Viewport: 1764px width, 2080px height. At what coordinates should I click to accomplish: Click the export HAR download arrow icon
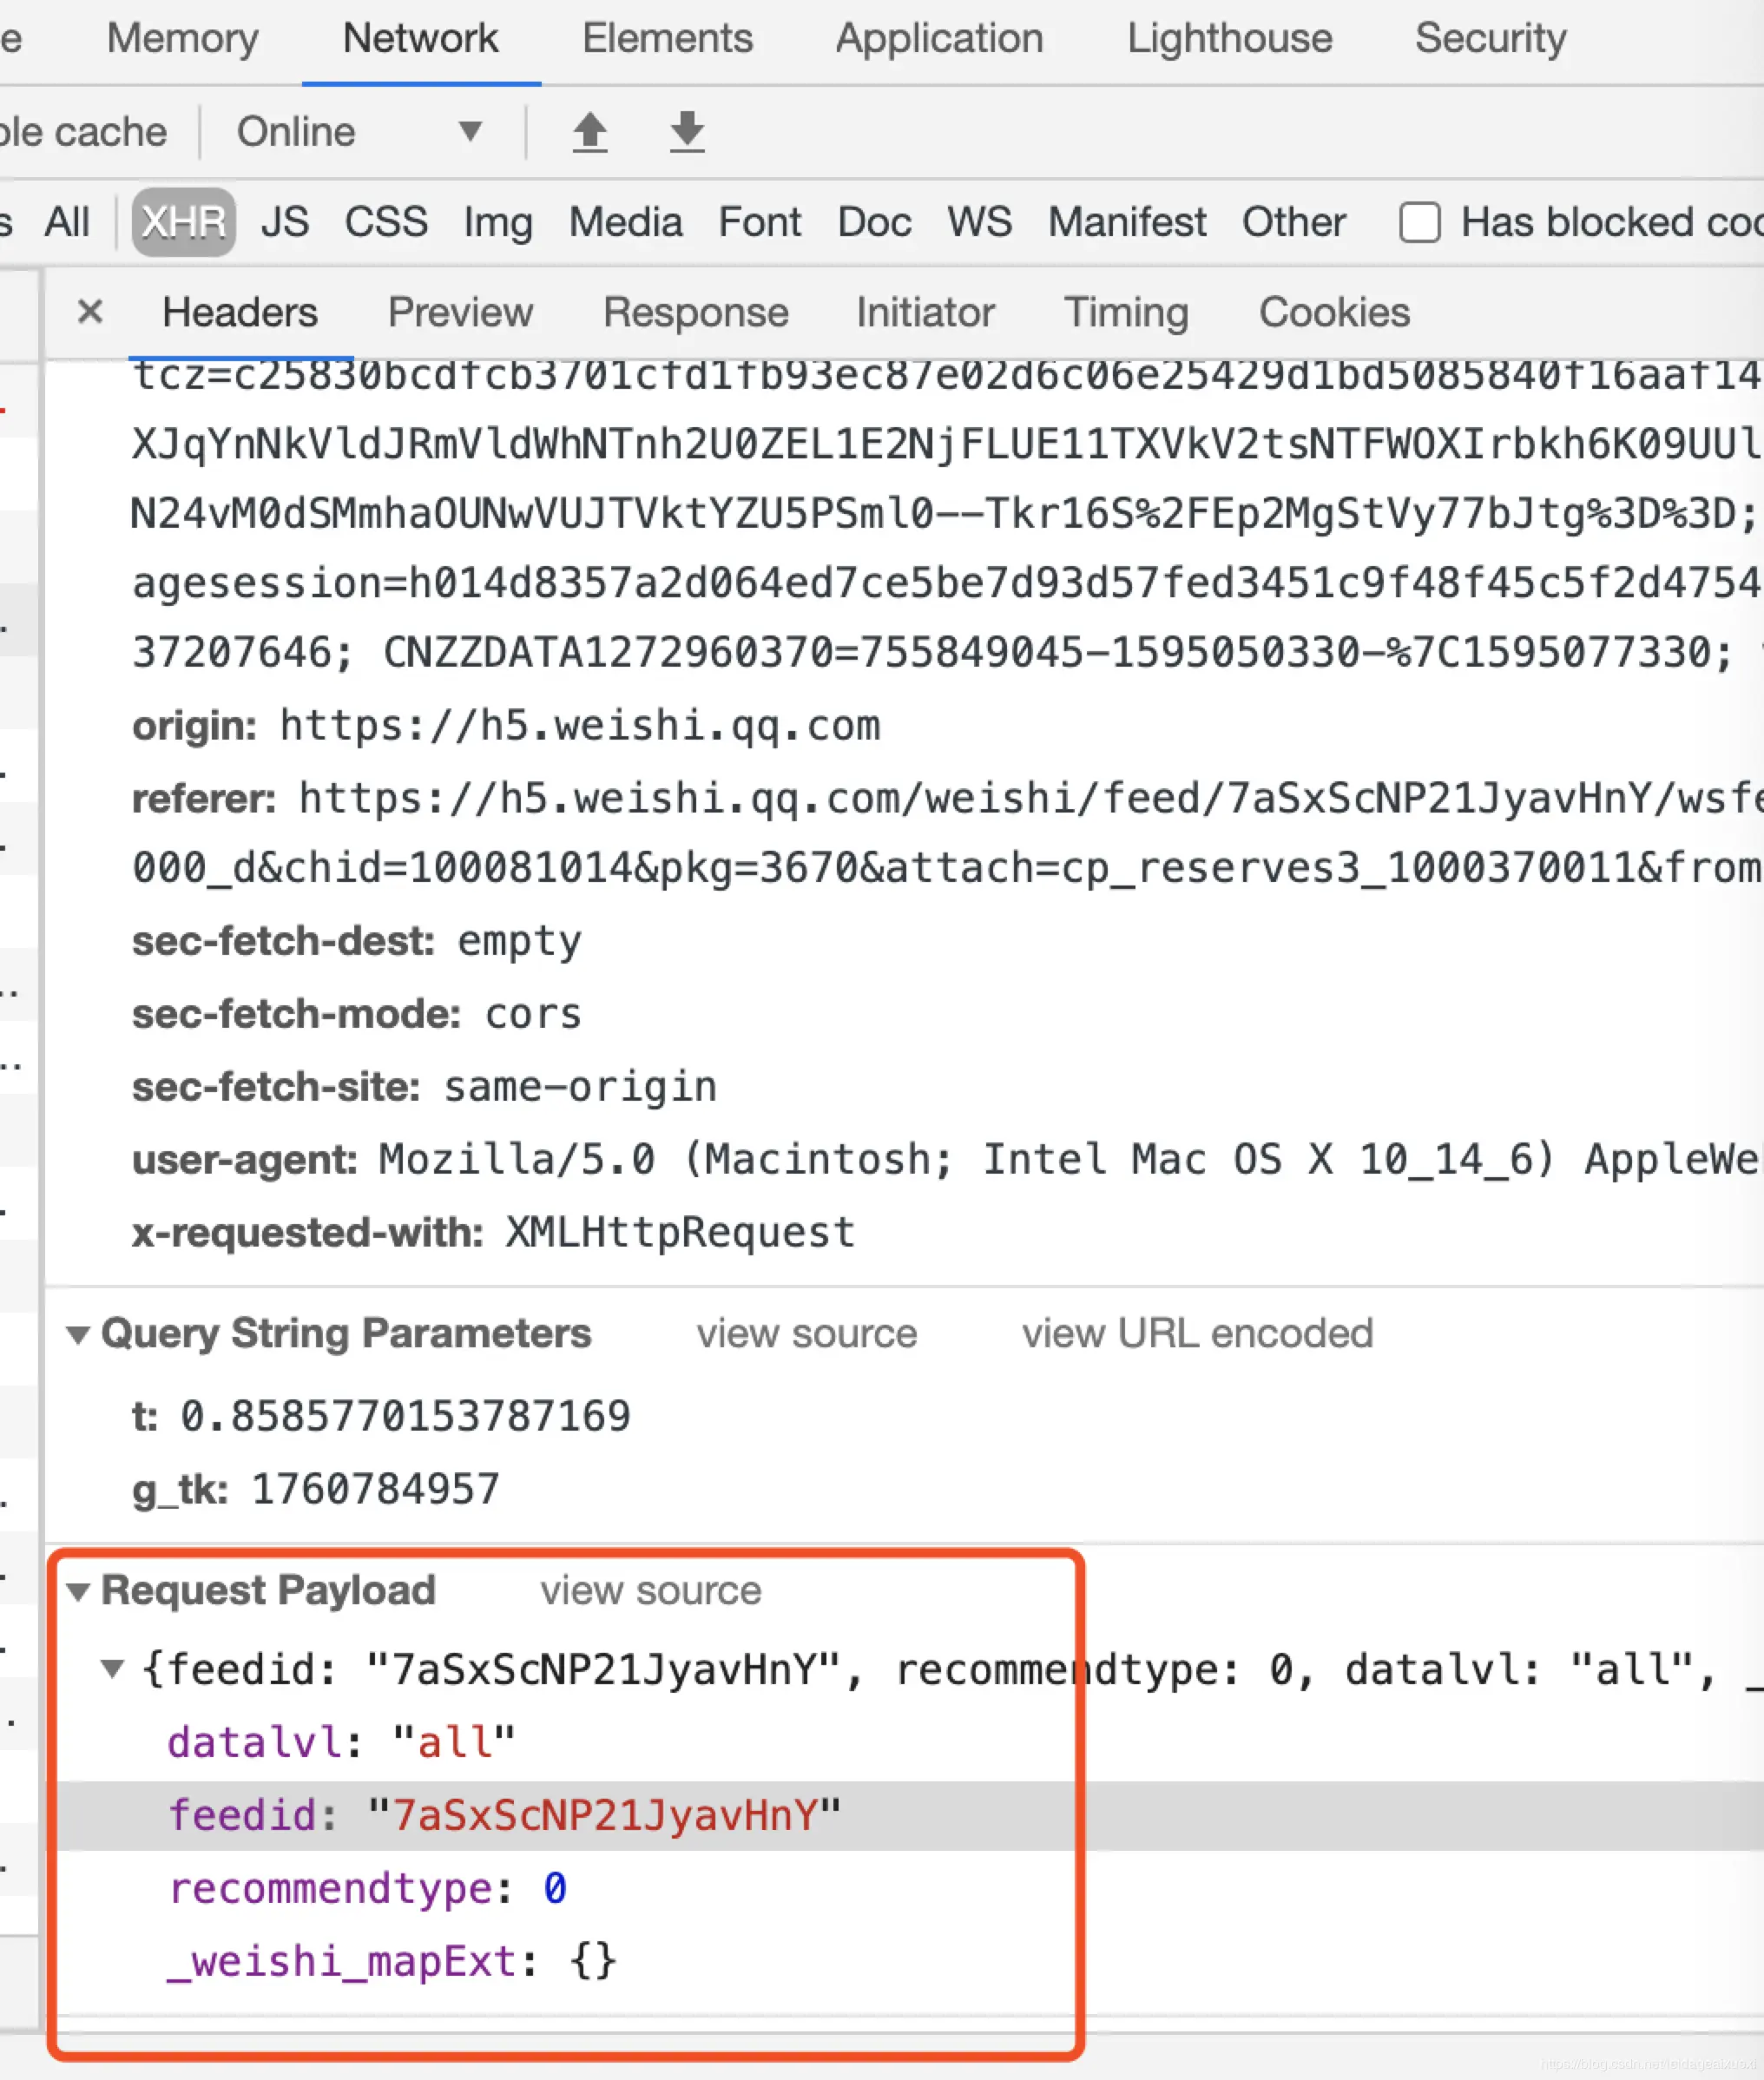[x=687, y=132]
